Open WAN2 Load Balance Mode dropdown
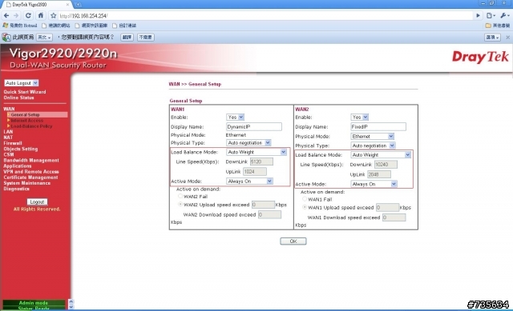Viewport: 513px width, 311px height. pos(381,154)
